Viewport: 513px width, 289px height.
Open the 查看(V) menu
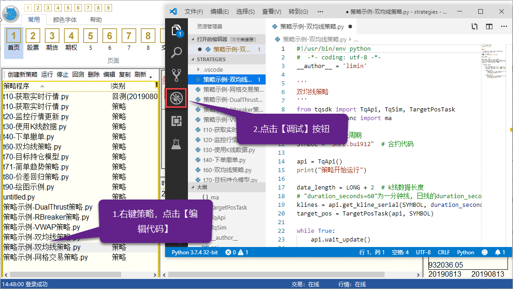pos(272,11)
